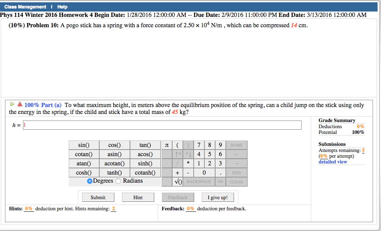Insert the cotanh() function
This screenshot has height=231, width=381.
tap(145, 173)
